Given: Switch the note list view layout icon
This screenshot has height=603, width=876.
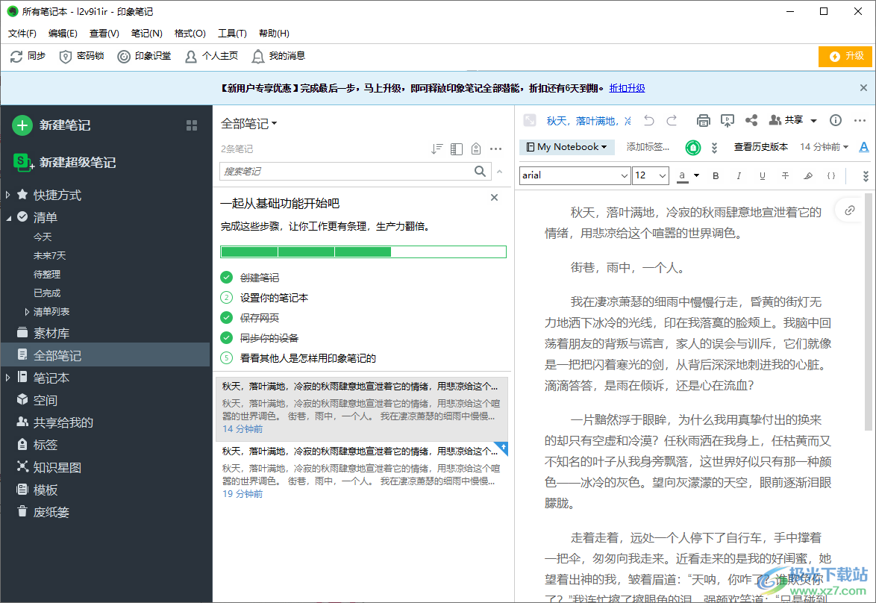Looking at the screenshot, I should pyautogui.click(x=457, y=149).
